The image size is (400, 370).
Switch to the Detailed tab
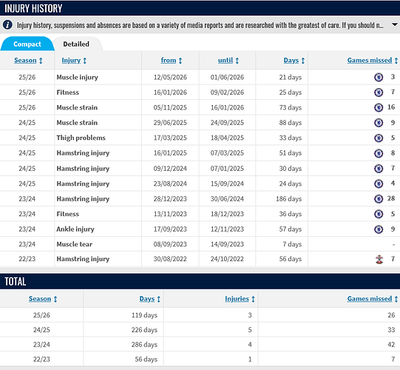(76, 44)
